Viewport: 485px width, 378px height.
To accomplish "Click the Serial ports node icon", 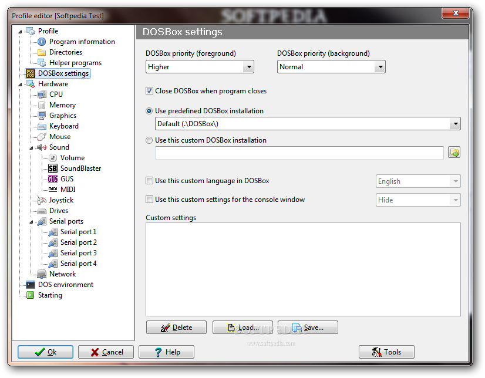I will (42, 221).
